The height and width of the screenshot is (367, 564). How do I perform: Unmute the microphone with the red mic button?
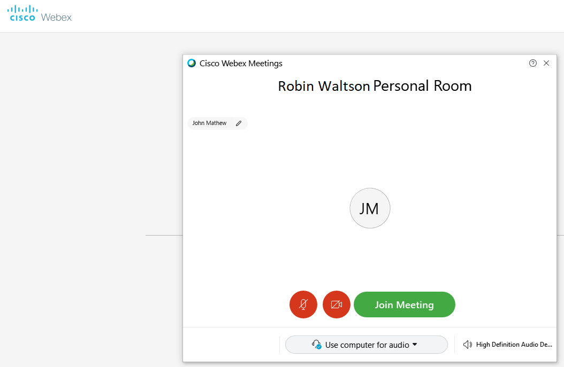point(303,304)
